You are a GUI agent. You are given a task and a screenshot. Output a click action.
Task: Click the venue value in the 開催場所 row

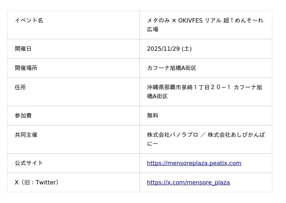tap(172, 68)
